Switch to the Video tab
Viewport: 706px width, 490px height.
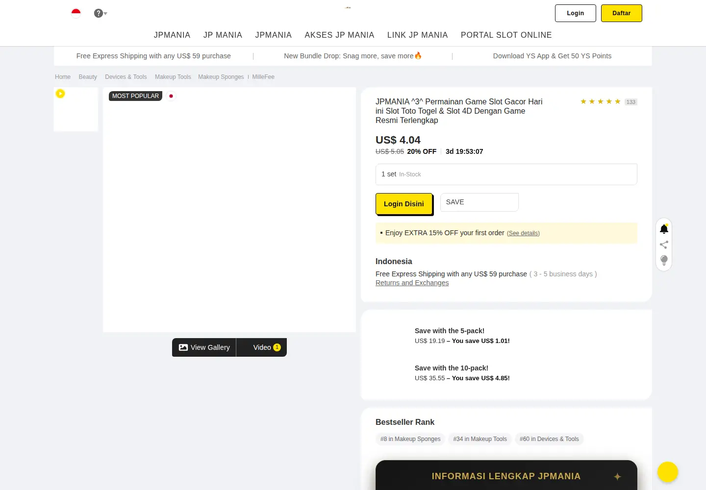[262, 347]
